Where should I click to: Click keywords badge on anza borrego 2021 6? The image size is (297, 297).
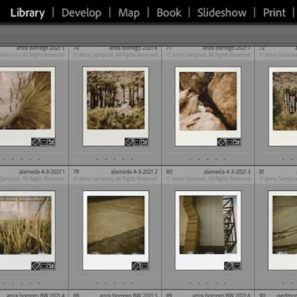click(129, 142)
